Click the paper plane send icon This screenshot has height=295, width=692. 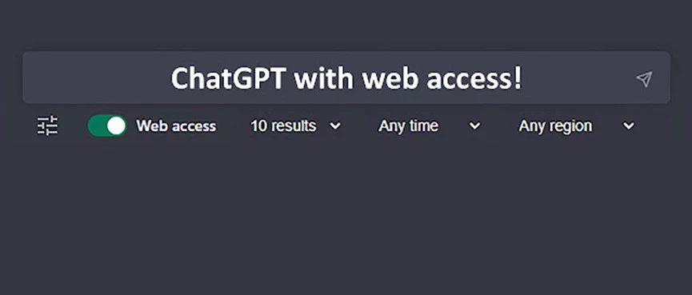coord(644,79)
